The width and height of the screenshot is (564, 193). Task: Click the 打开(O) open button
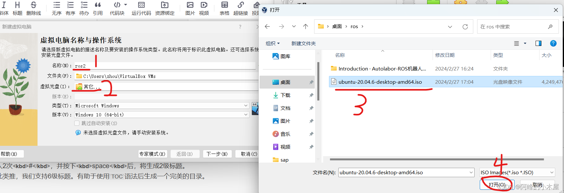tap(497, 185)
